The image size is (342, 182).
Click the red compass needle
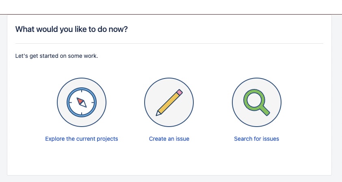[x=80, y=100]
